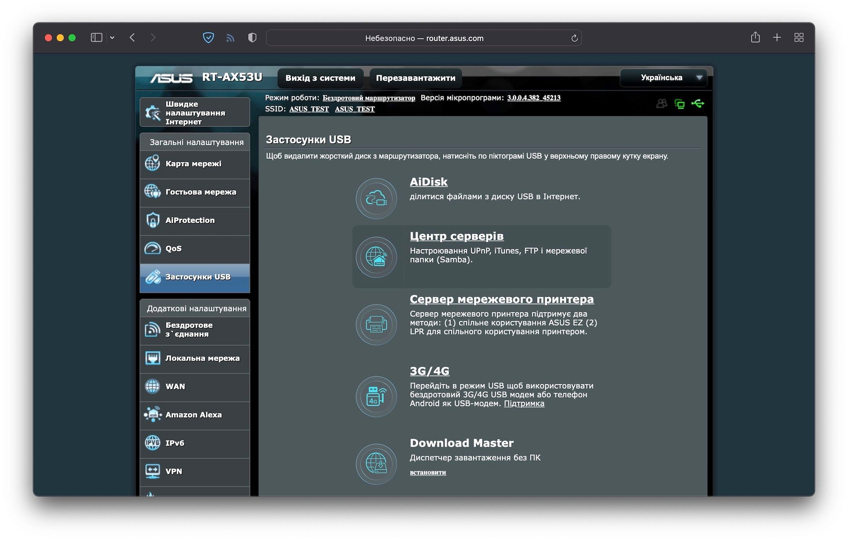Viewport: 848px width, 540px height.
Task: Go forward to the next page
Action: (153, 37)
